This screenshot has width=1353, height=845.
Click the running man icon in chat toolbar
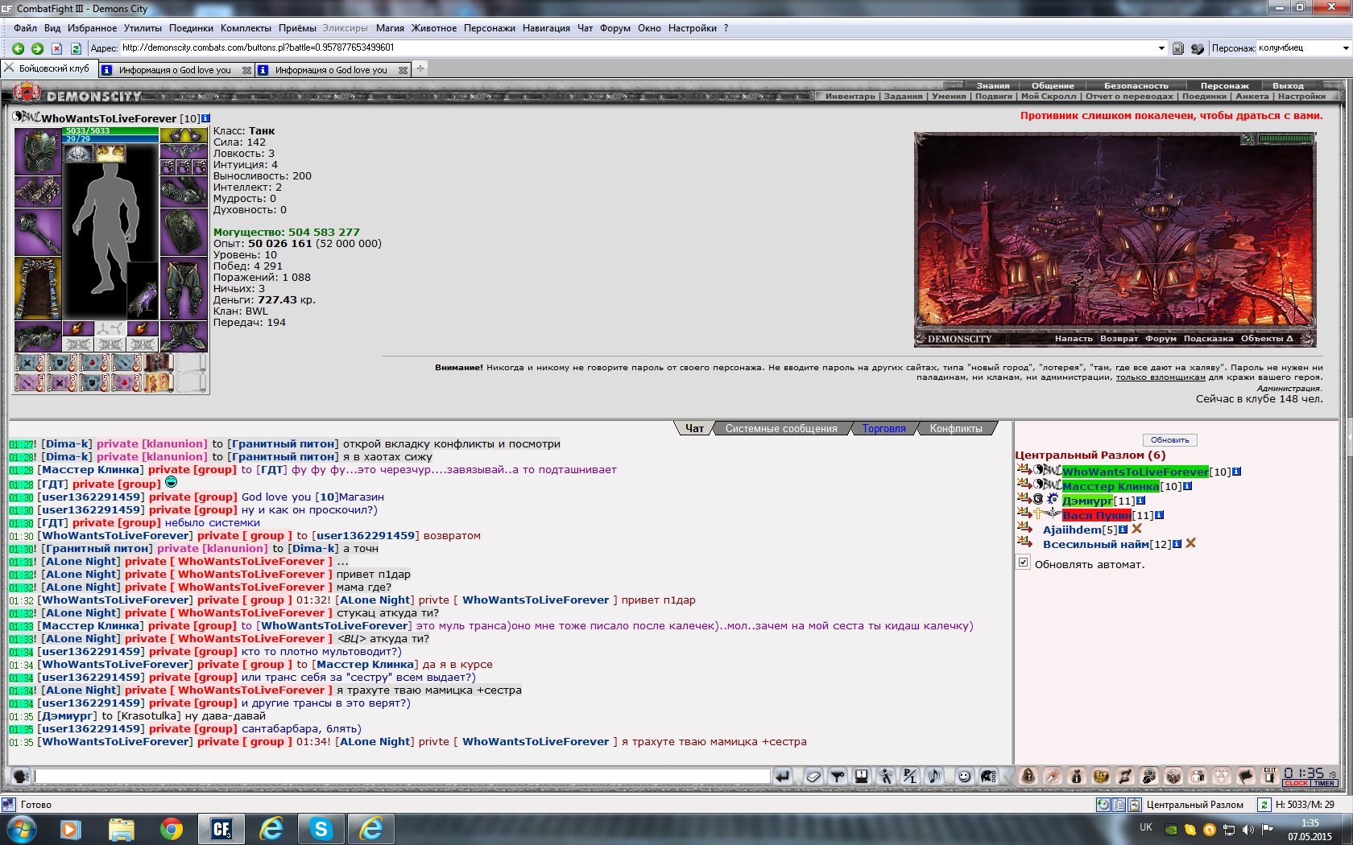point(886,776)
